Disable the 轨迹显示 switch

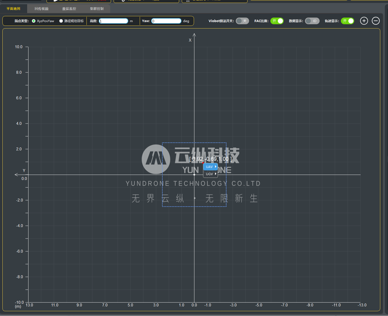point(348,21)
